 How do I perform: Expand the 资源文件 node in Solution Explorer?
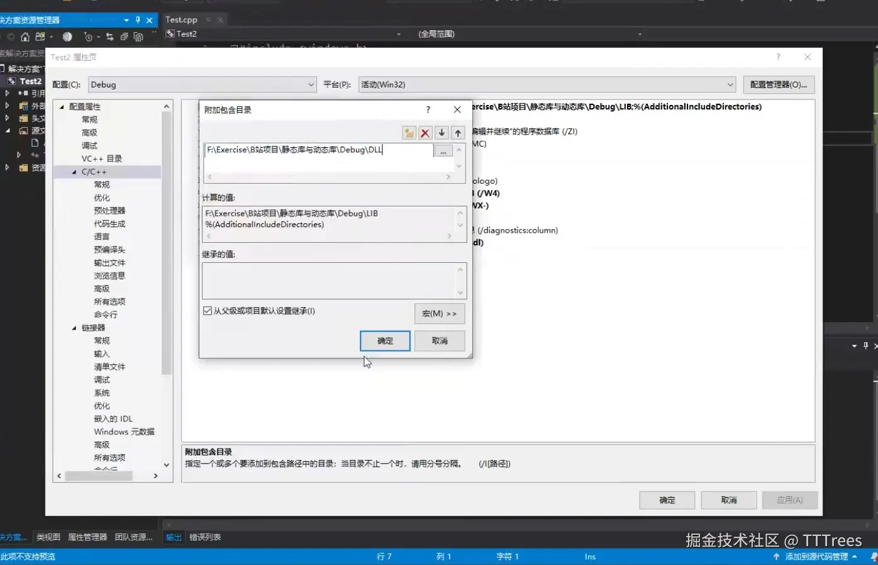(7, 167)
